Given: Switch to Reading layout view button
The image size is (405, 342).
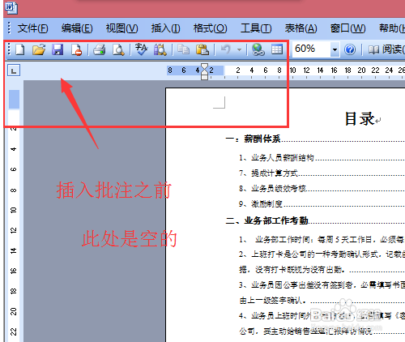Looking at the screenshot, I should coord(386,49).
